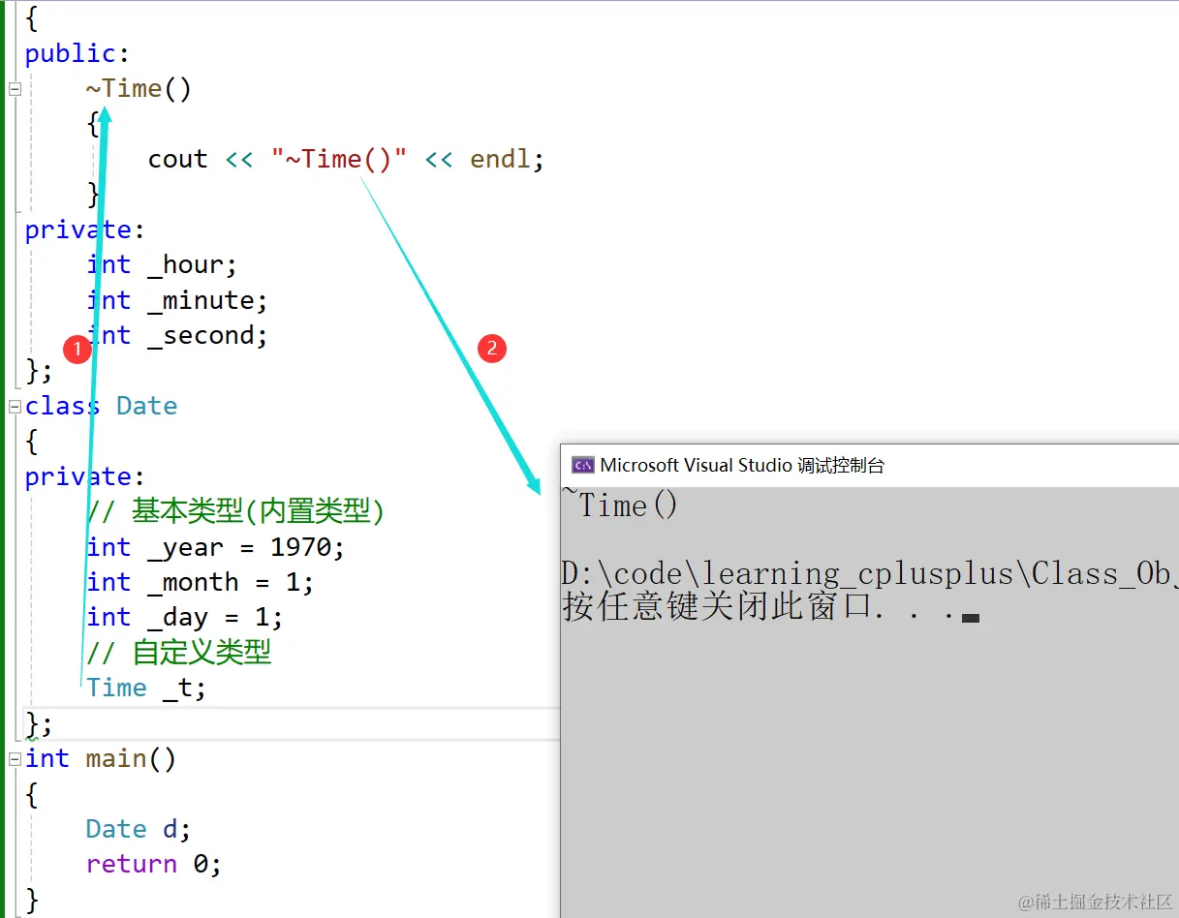Click the private: line inside class Date
The image size is (1179, 918).
pyautogui.click(x=85, y=477)
